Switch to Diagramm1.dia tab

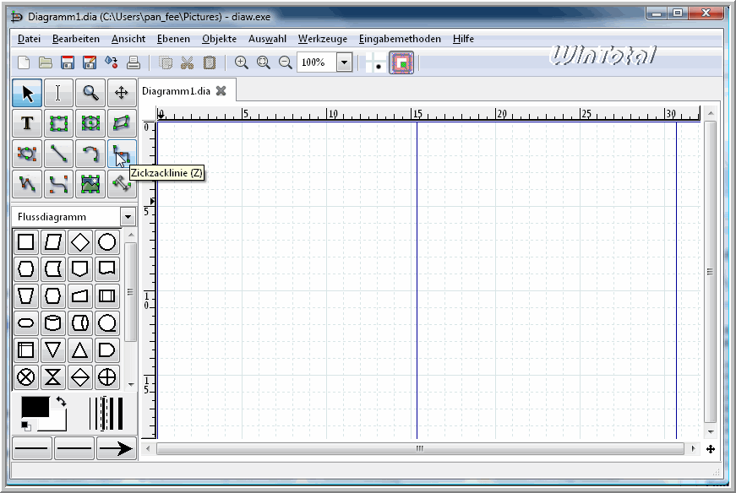(176, 91)
